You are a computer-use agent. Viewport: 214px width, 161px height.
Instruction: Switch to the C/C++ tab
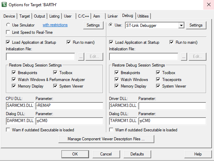click(84, 16)
